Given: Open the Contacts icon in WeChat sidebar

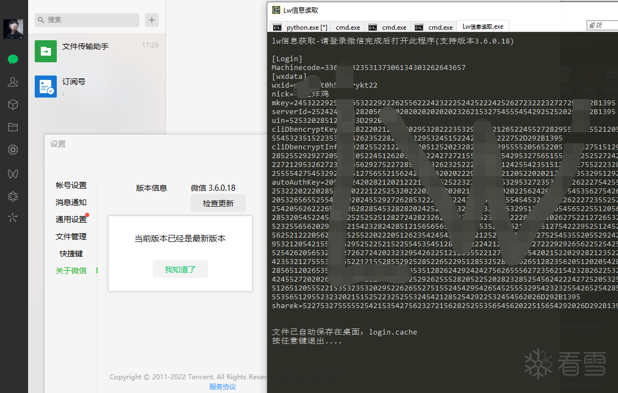Looking at the screenshot, I should pyautogui.click(x=13, y=82).
